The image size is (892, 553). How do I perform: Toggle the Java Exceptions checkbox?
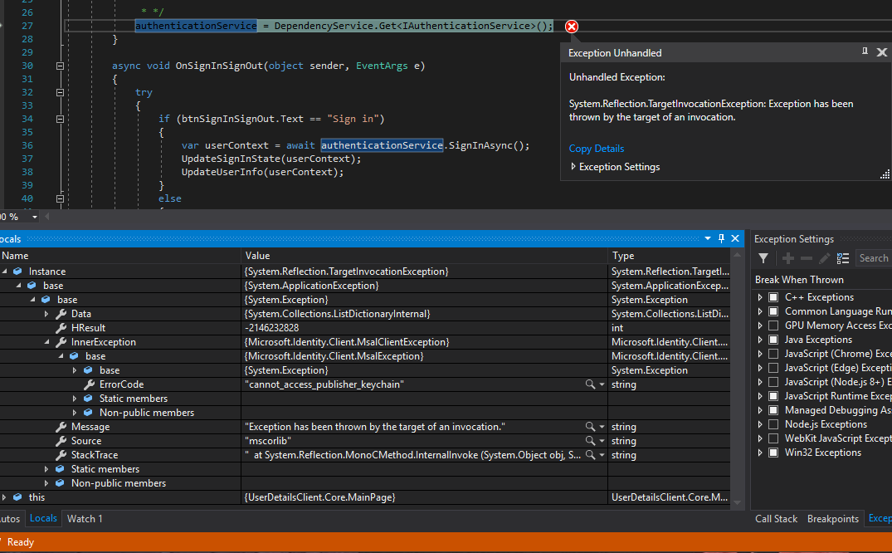tap(773, 340)
